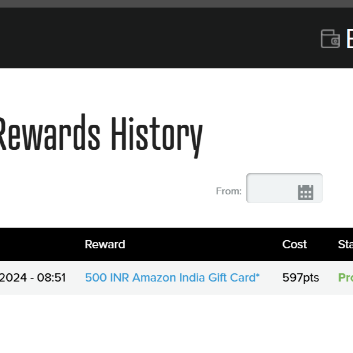Click the 2024 - 08:51 timestamp cell
Image resolution: width=353 pixels, height=353 pixels.
click(x=33, y=278)
